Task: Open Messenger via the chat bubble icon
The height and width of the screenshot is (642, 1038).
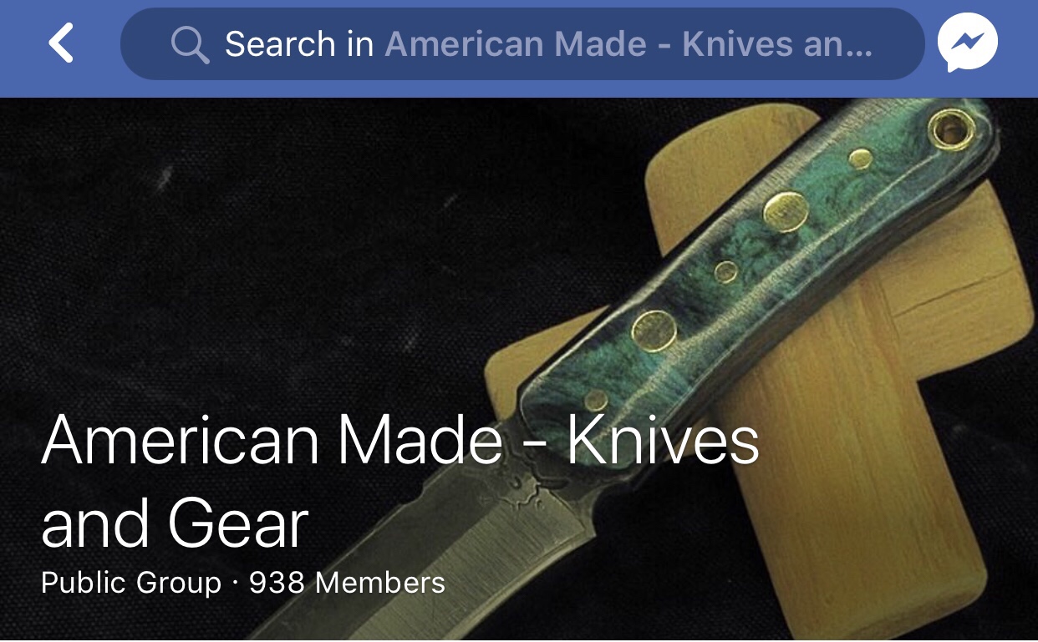Action: coord(967,43)
